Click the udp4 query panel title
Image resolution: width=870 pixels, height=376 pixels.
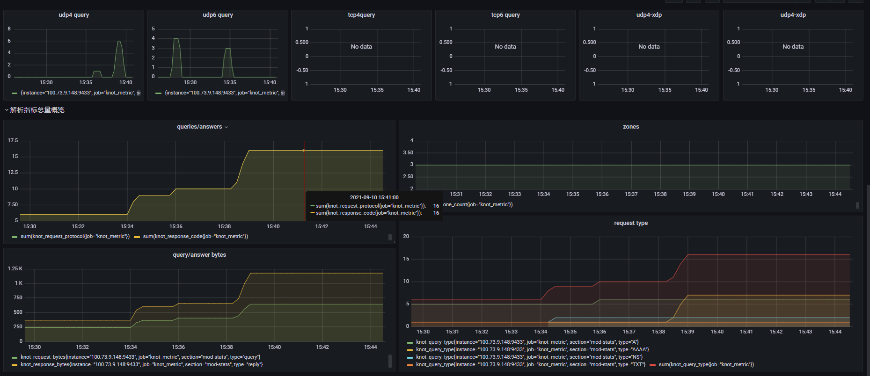pos(73,15)
